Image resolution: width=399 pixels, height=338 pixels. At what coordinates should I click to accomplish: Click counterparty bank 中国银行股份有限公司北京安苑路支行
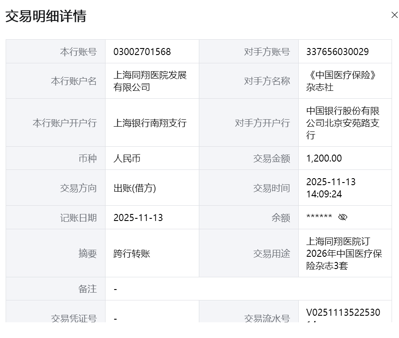click(343, 123)
